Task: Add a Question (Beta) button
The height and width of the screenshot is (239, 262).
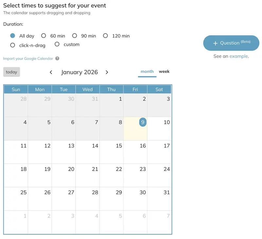Action: 231,43
